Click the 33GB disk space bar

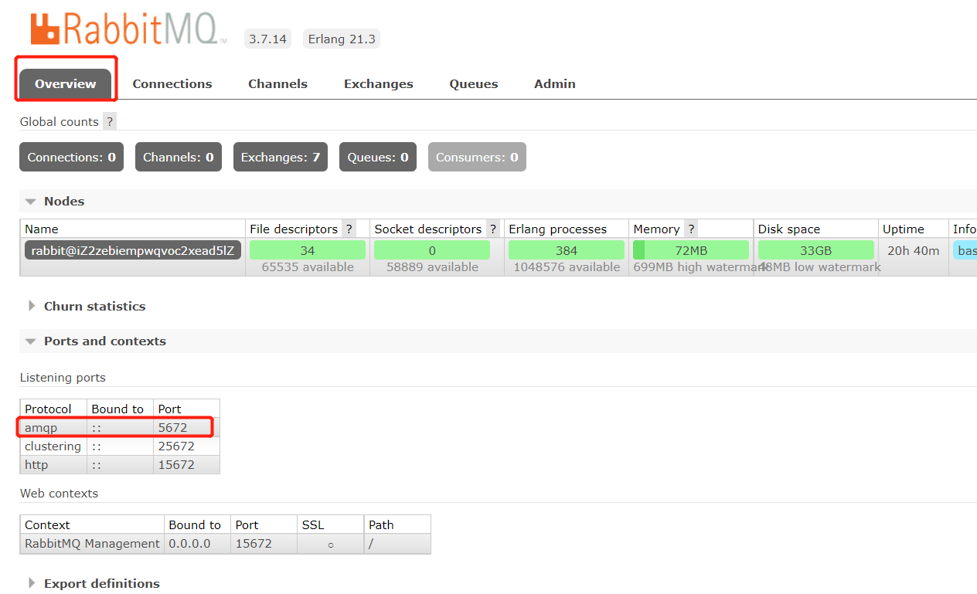coord(816,250)
